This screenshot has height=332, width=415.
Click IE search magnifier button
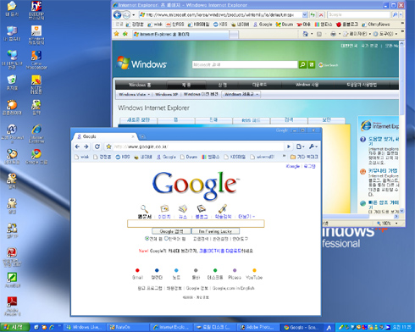[x=395, y=14]
